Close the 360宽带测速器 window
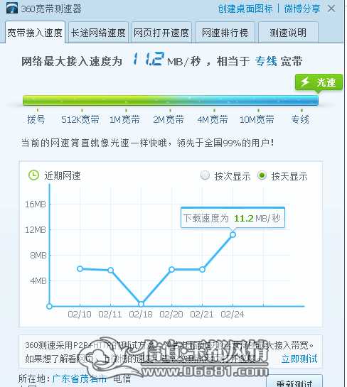Screen dimensions: 347x387 pos(331,9)
